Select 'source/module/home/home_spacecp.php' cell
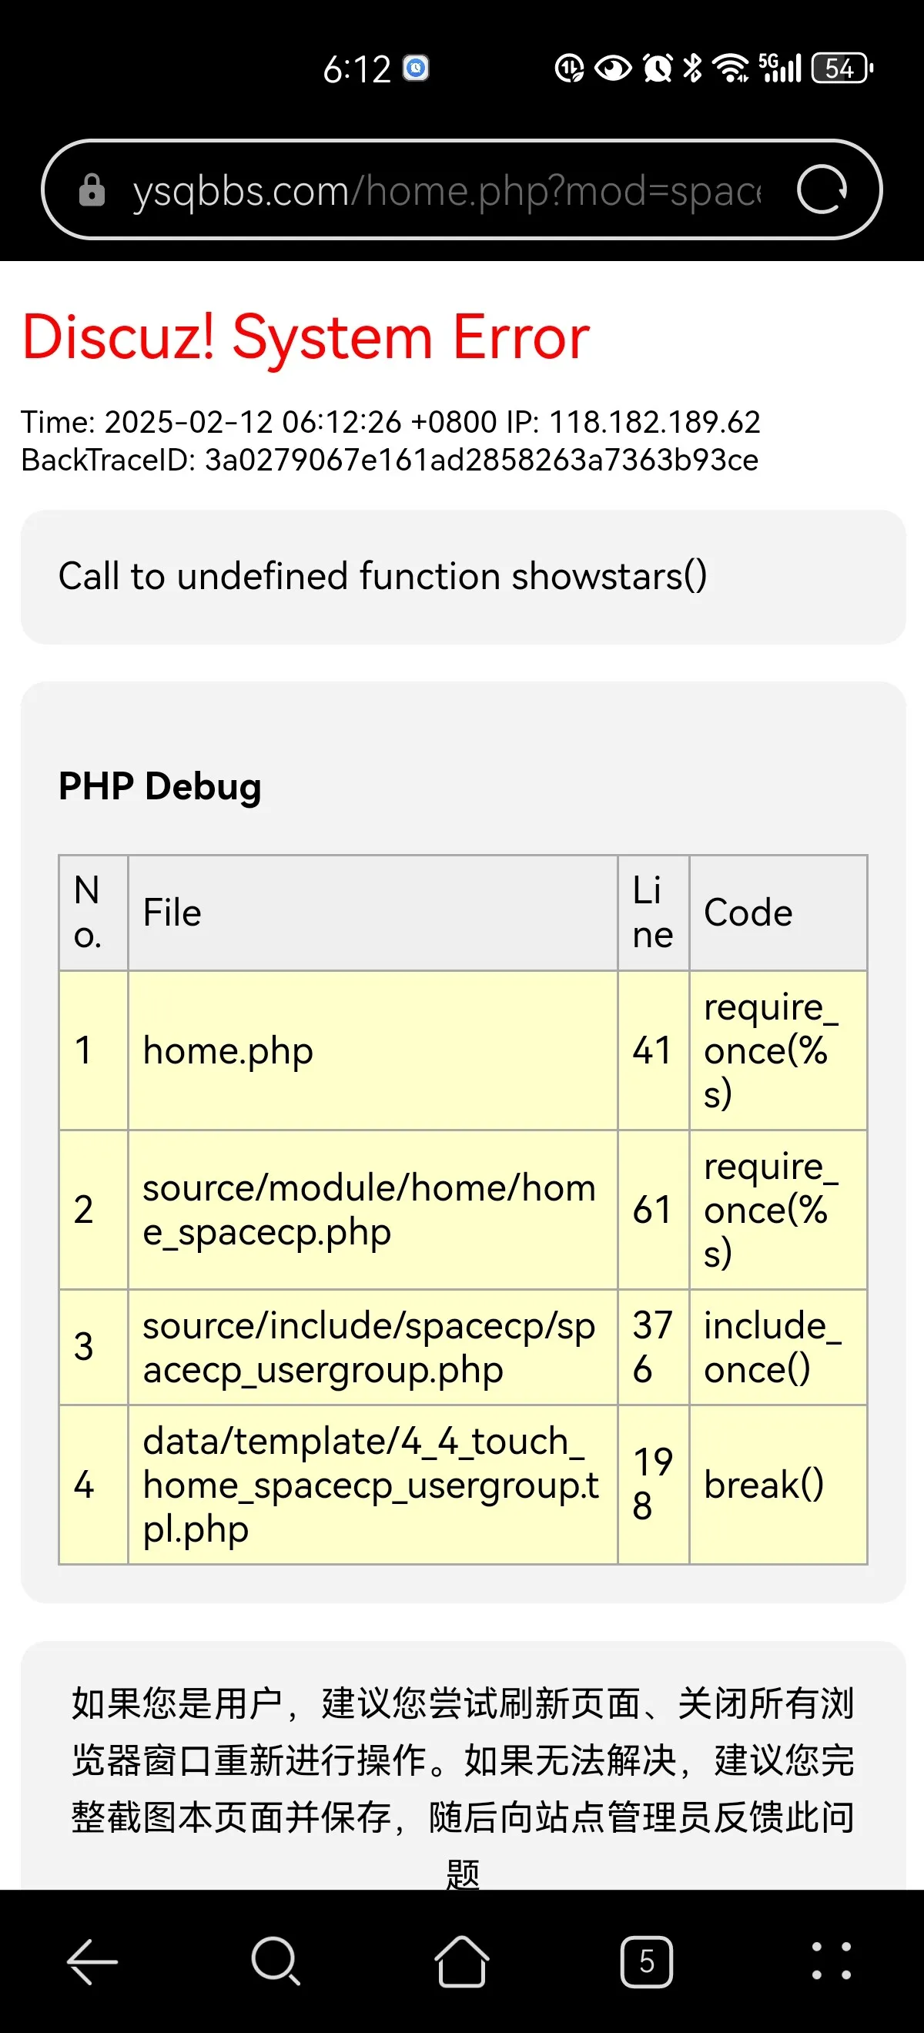 tap(373, 1210)
